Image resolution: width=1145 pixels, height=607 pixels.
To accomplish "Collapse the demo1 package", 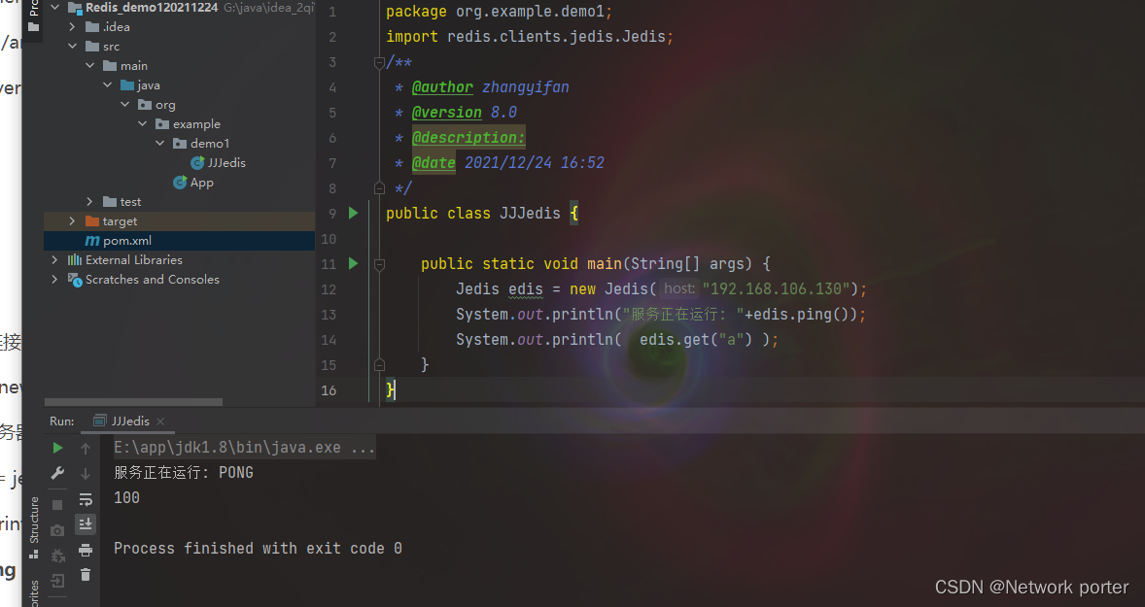I will (160, 144).
